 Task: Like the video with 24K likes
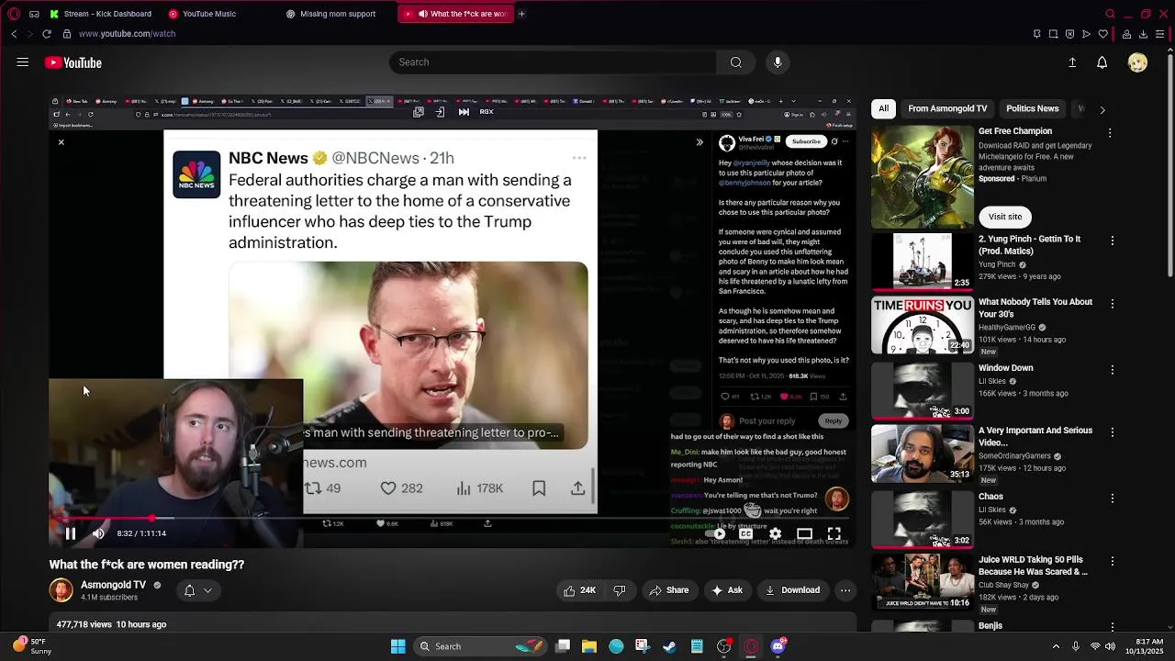pos(579,590)
